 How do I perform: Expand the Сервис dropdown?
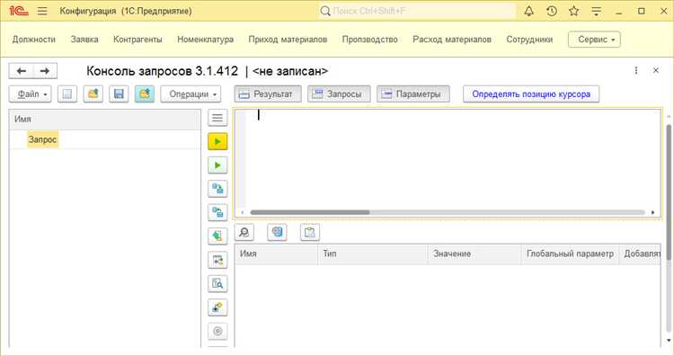coord(594,40)
